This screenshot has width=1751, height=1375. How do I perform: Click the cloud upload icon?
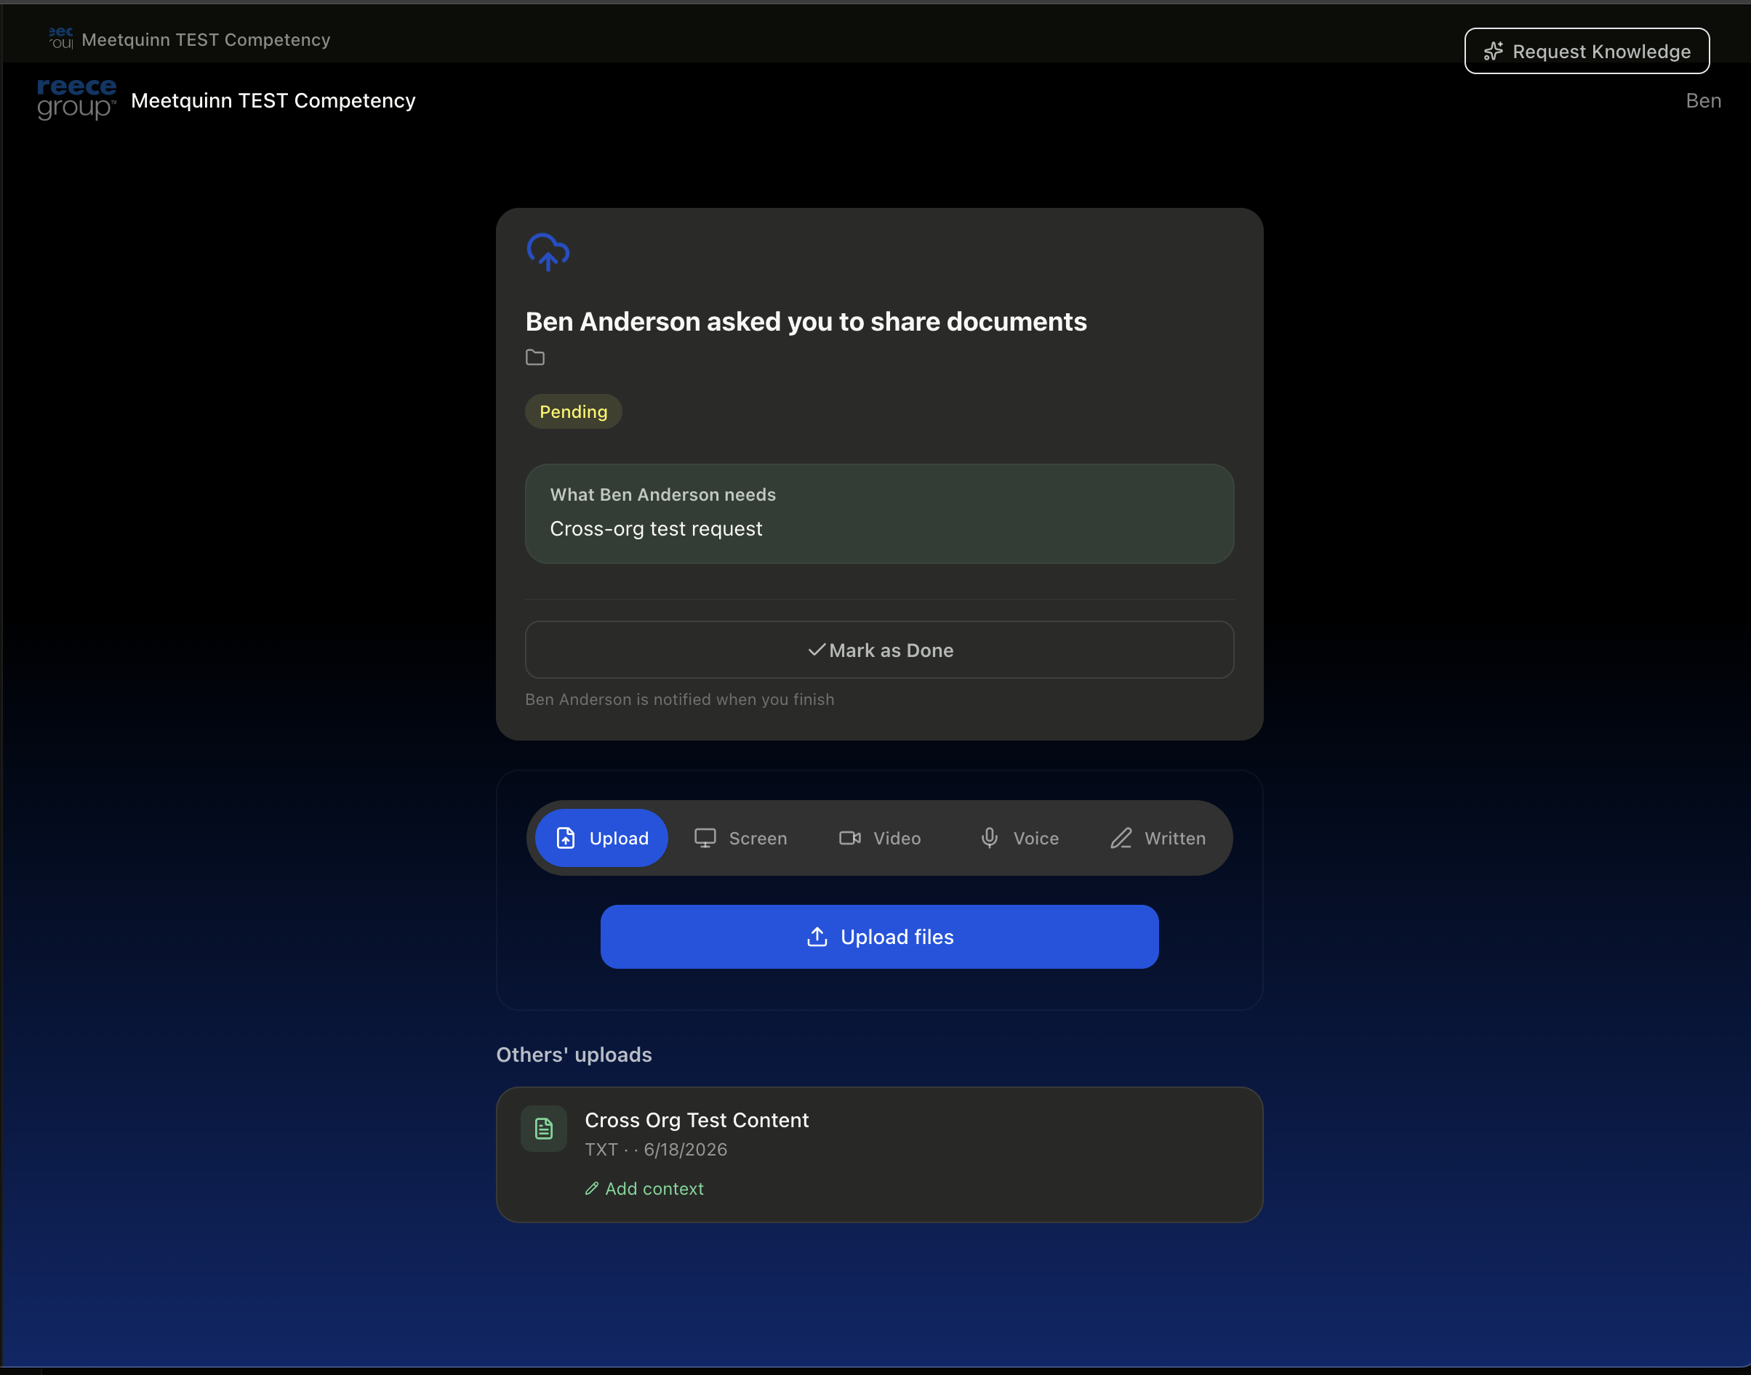click(x=548, y=252)
